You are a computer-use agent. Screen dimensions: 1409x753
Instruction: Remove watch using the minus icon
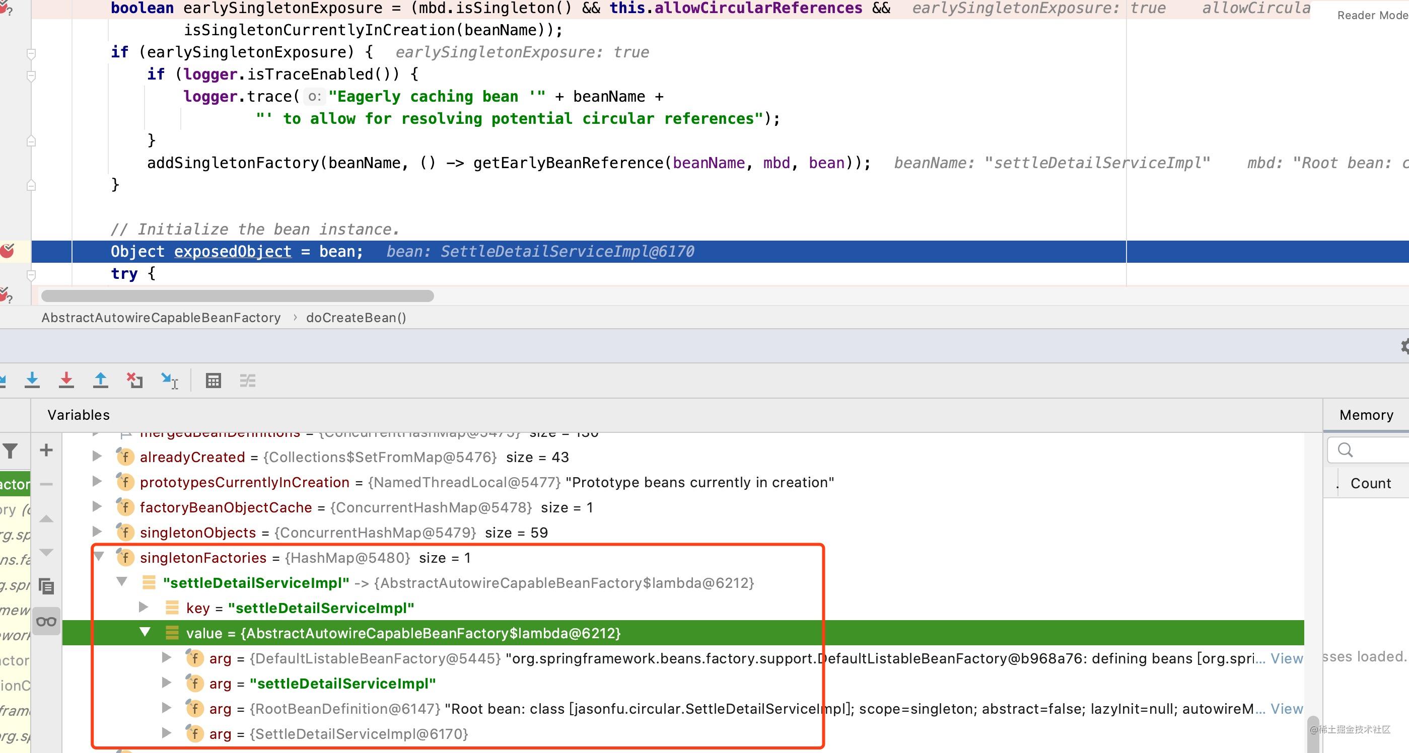pyautogui.click(x=46, y=484)
